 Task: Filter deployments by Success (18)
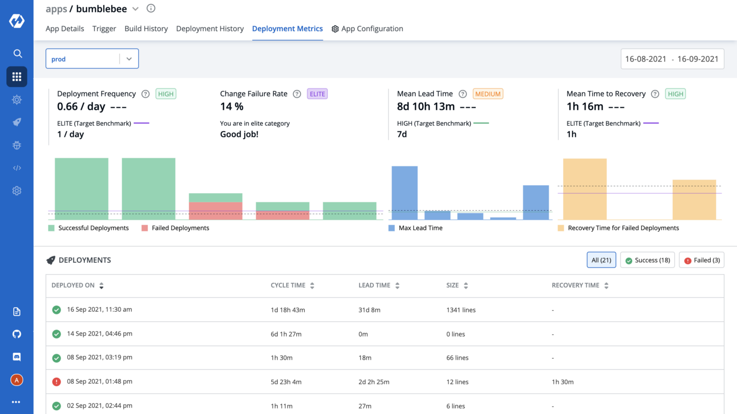tap(647, 260)
